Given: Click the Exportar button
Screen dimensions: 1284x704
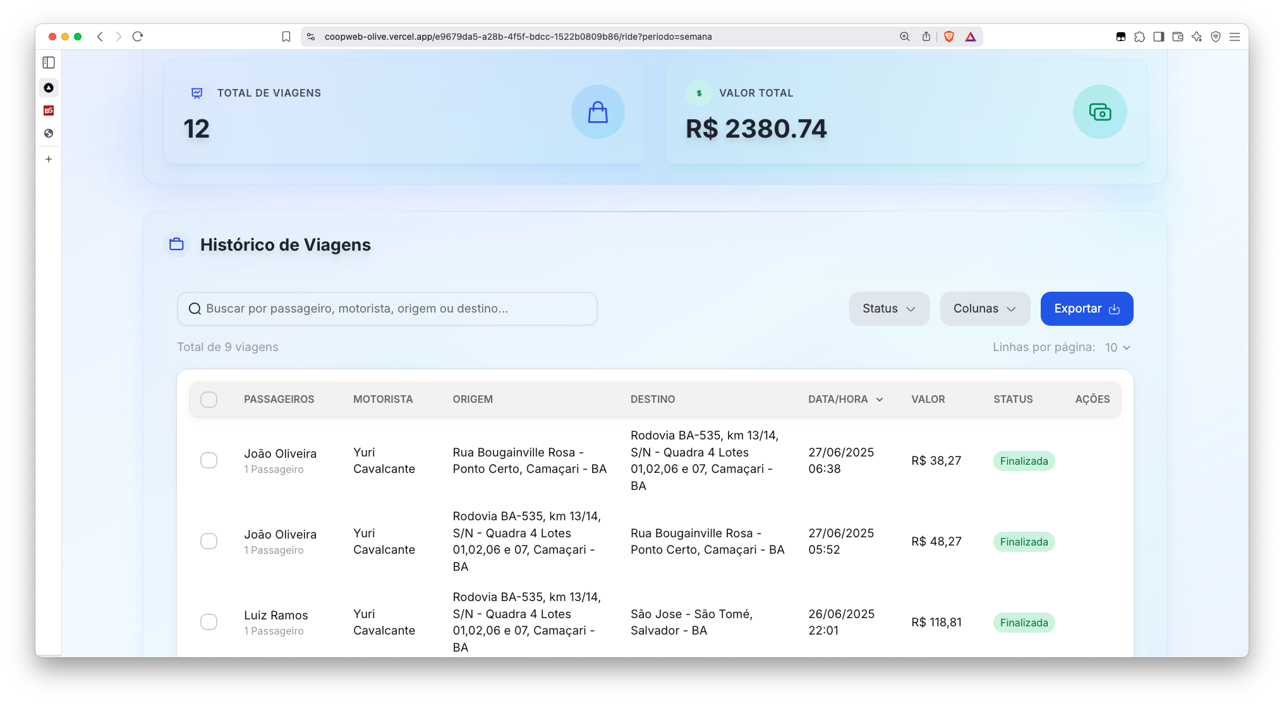Looking at the screenshot, I should point(1086,309).
